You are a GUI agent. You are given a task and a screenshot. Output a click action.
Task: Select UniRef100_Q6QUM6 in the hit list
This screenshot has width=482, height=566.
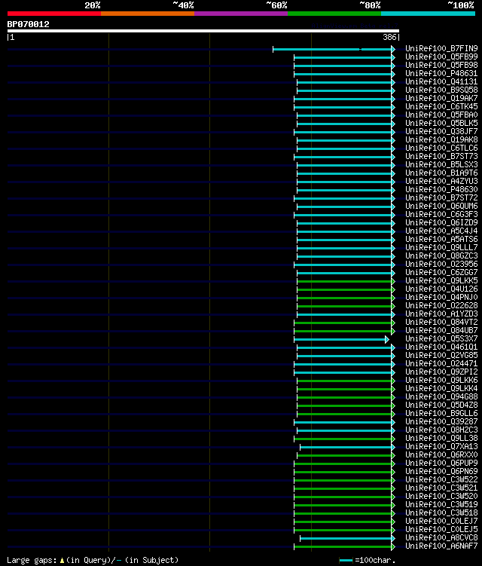coord(441,206)
